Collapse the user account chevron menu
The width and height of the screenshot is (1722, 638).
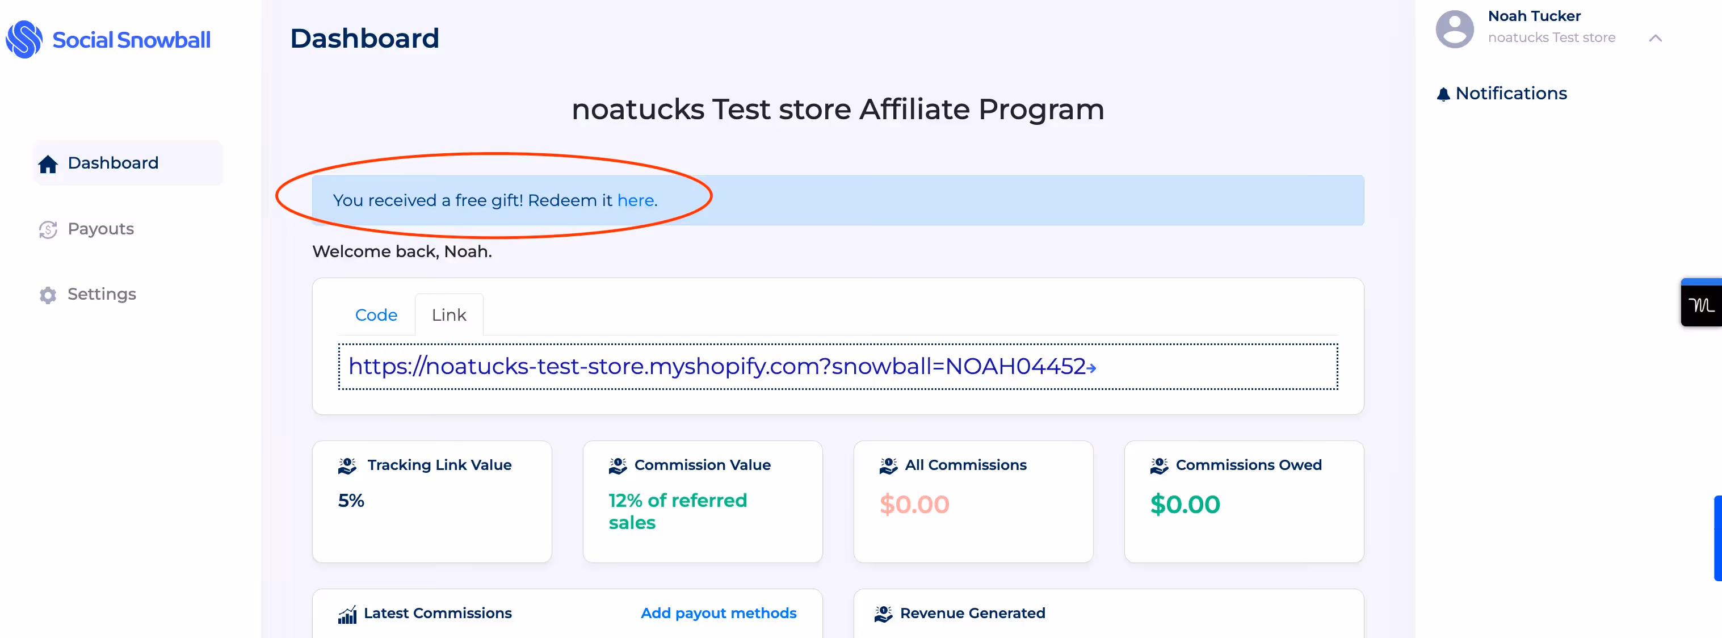coord(1655,38)
